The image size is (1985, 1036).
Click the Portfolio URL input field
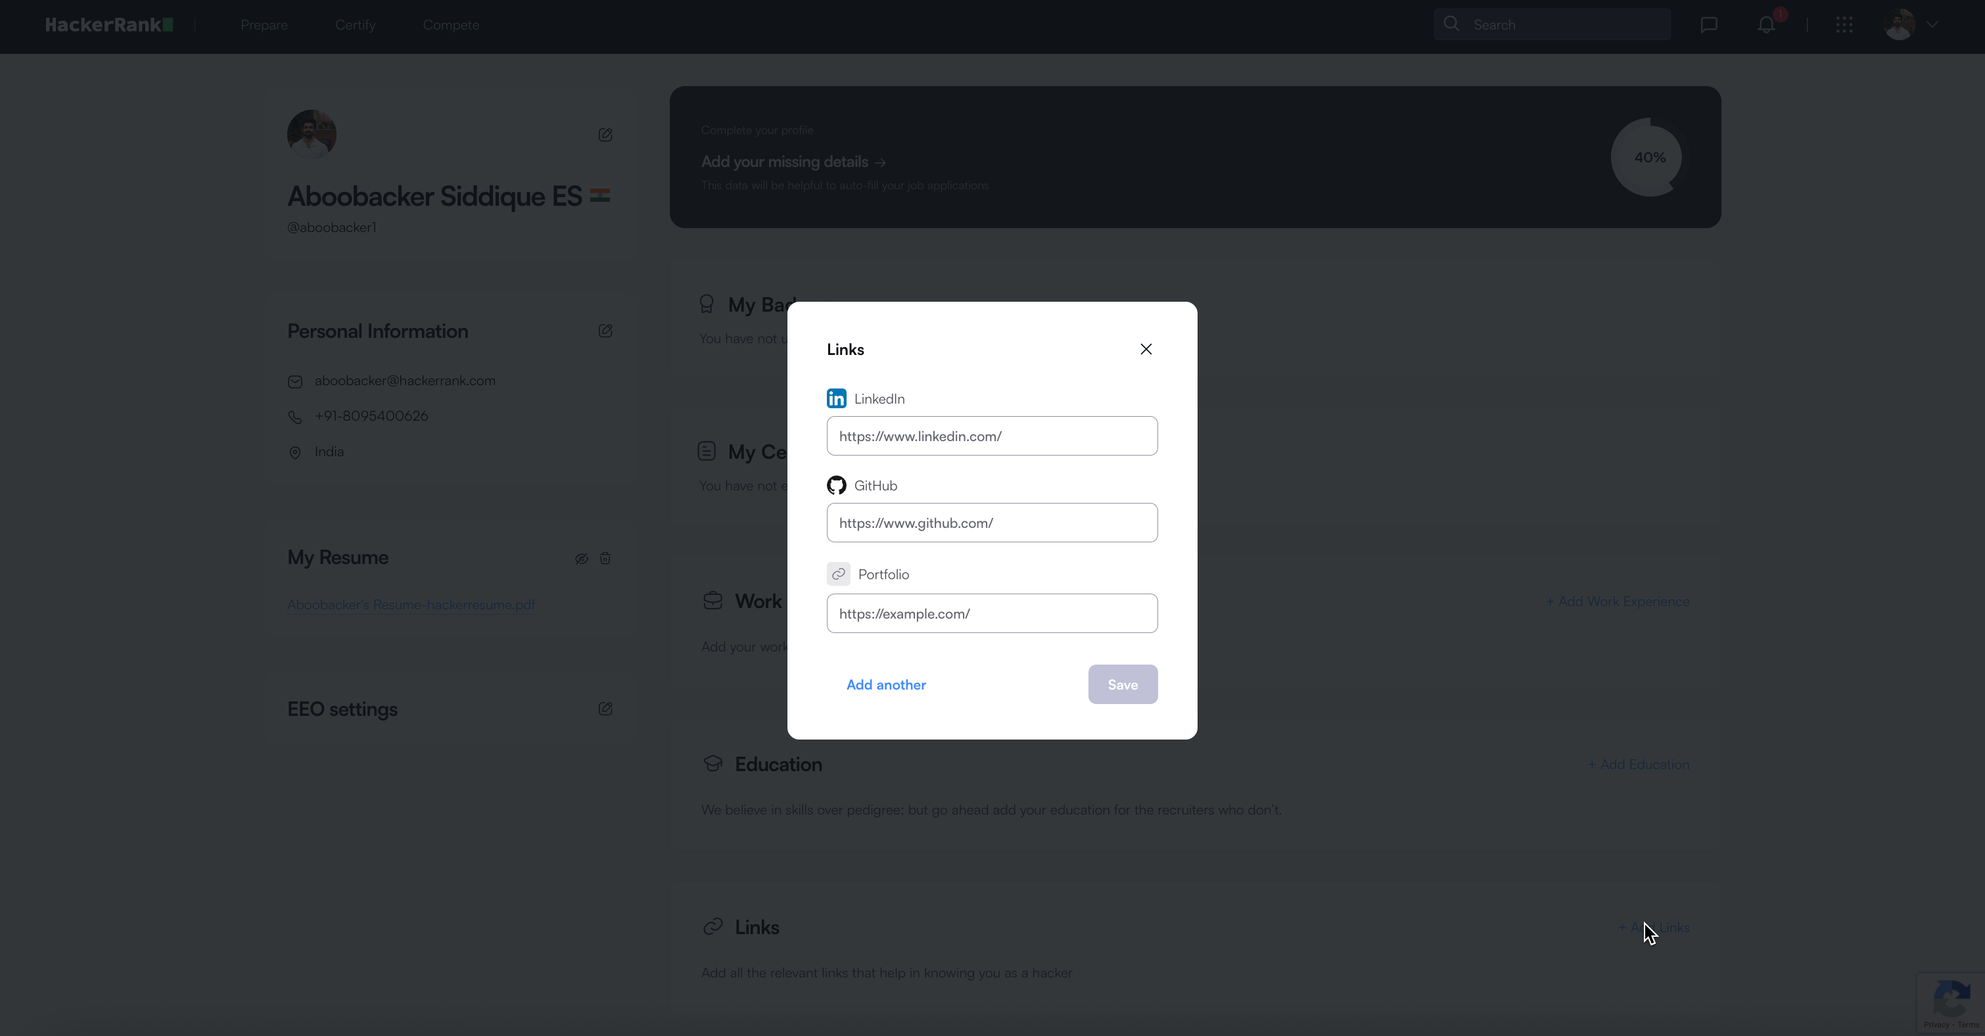pyautogui.click(x=992, y=613)
